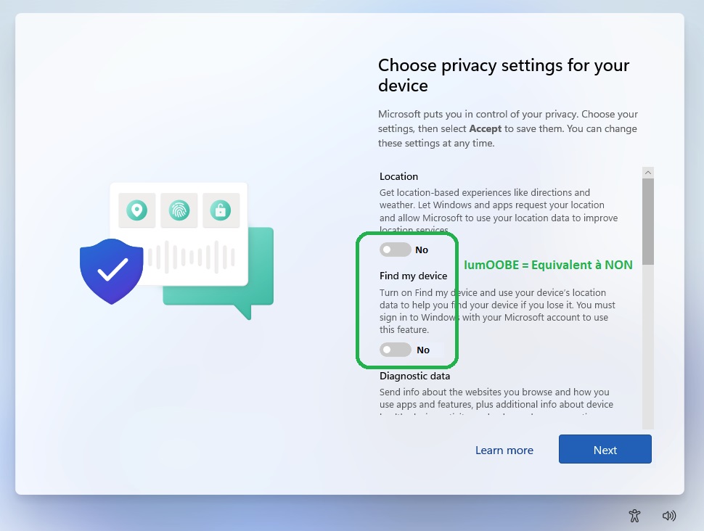This screenshot has height=531, width=704.
Task: Click the volume speaker icon
Action: click(669, 516)
